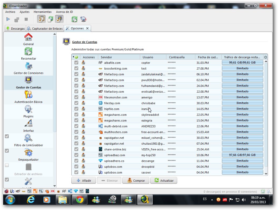This screenshot has width=278, height=210.
Task: Open Google Chrome from the taskbar
Action: click(80, 200)
